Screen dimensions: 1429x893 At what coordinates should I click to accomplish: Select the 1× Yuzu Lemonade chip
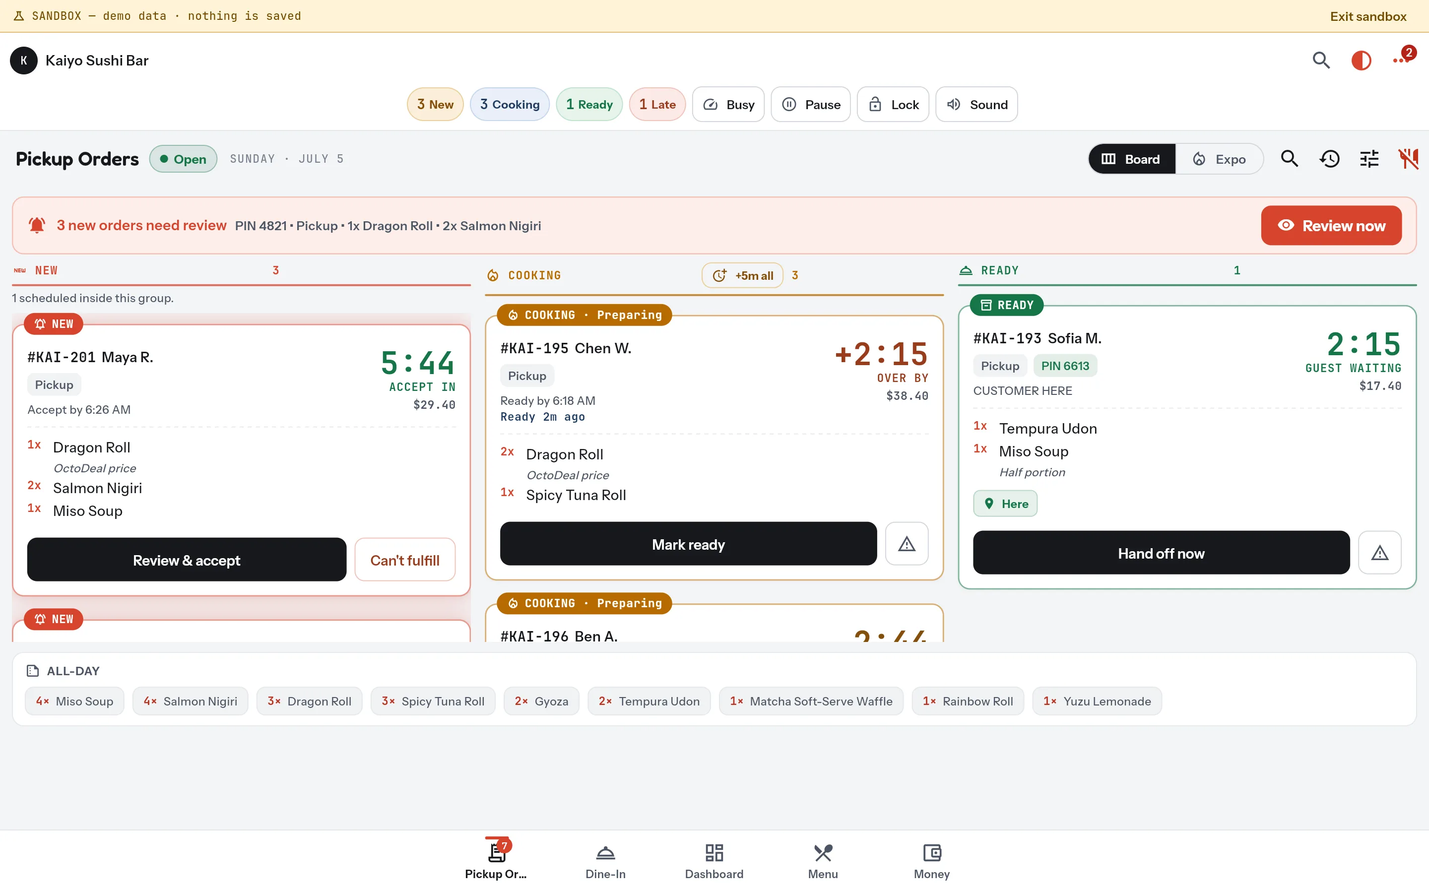[x=1097, y=701]
